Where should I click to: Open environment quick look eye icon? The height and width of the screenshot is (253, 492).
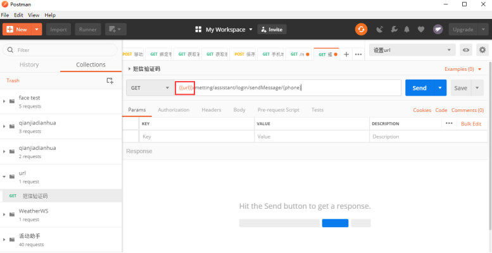466,50
